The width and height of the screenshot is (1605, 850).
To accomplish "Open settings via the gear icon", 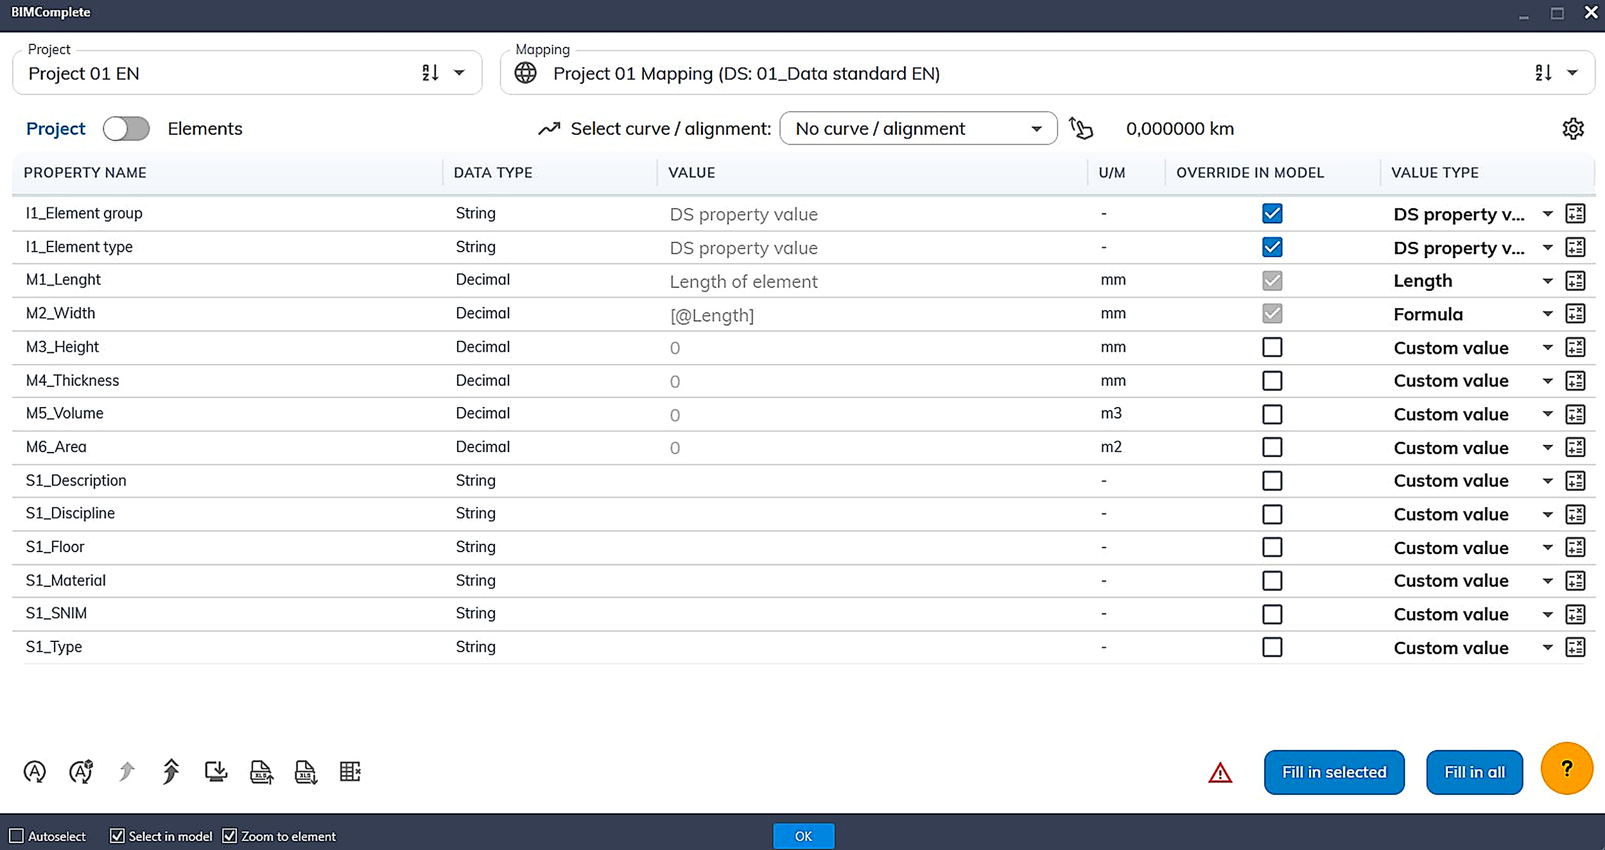I will [x=1572, y=129].
